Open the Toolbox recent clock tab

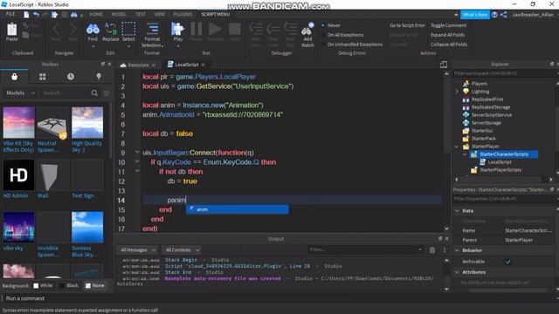click(71, 77)
